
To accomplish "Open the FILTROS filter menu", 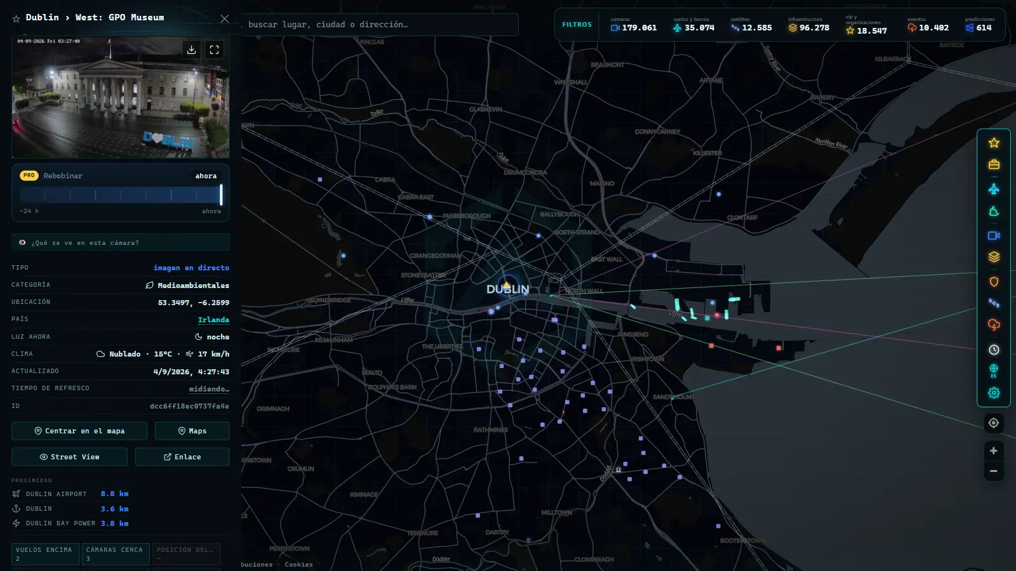I will coord(577,25).
